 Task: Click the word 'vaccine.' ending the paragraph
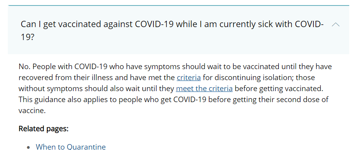click(x=32, y=110)
